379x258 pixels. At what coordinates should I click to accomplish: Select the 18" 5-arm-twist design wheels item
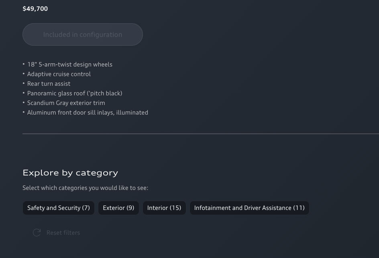[x=70, y=64]
